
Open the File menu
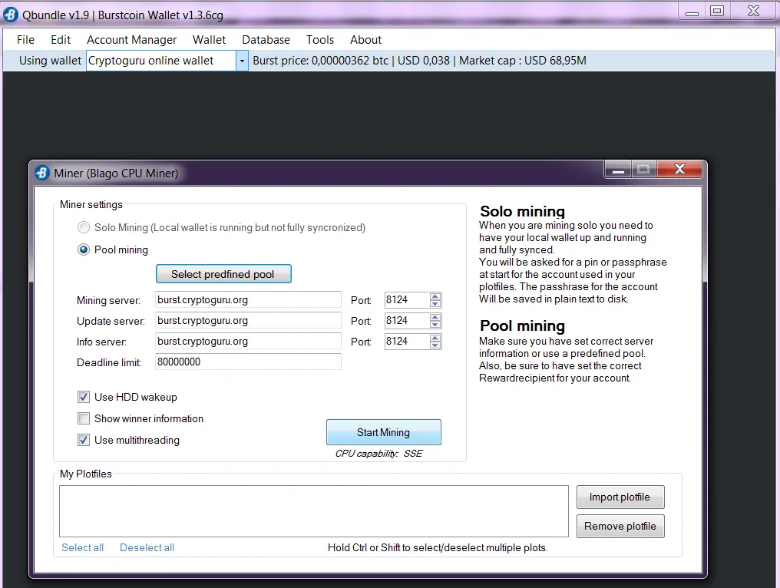click(25, 40)
